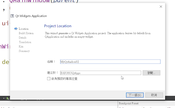Close the Qt Widgets Application wizard dialog
This screenshot has height=108, width=175.
click(x=161, y=7)
